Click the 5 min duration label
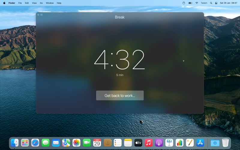 pyautogui.click(x=120, y=75)
